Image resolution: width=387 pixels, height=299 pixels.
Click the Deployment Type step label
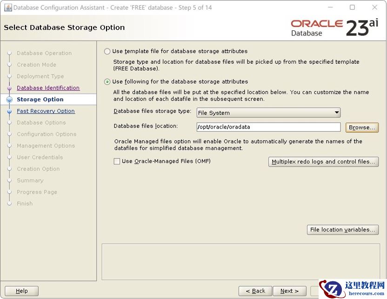coord(40,76)
